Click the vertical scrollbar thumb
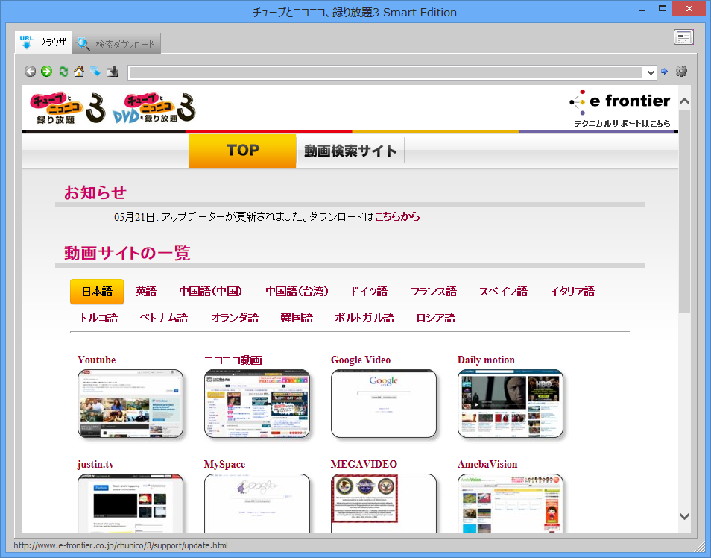Image resolution: width=711 pixels, height=558 pixels. click(x=684, y=211)
